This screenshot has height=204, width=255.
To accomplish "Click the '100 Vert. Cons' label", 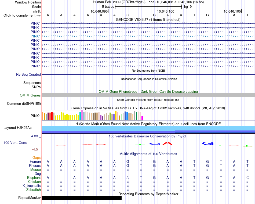I will 15,143.
